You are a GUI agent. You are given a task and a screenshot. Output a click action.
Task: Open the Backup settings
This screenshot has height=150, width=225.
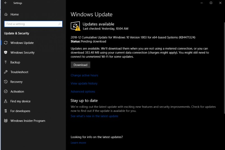(15, 62)
